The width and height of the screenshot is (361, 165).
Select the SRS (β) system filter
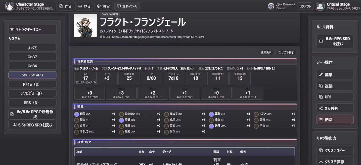[x=32, y=102]
